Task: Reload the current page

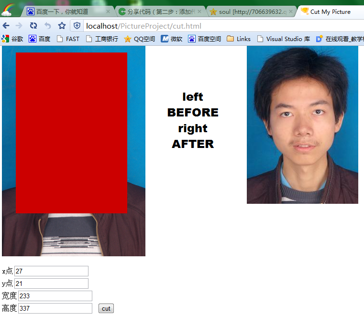Action: point(33,26)
